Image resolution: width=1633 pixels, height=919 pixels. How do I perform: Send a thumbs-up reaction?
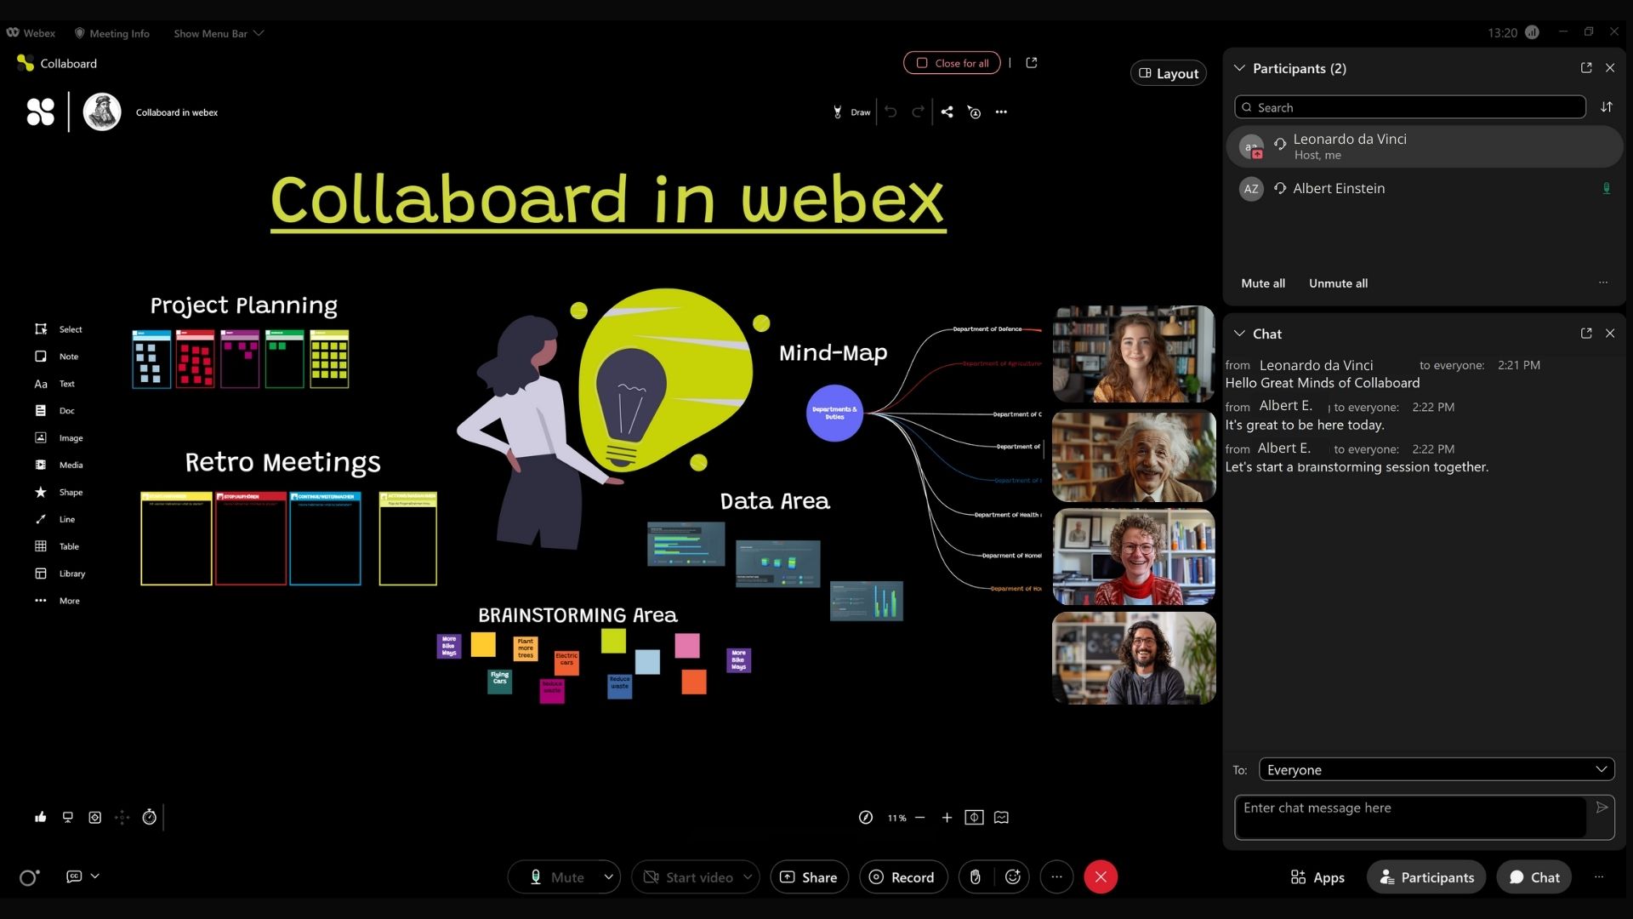coord(39,817)
